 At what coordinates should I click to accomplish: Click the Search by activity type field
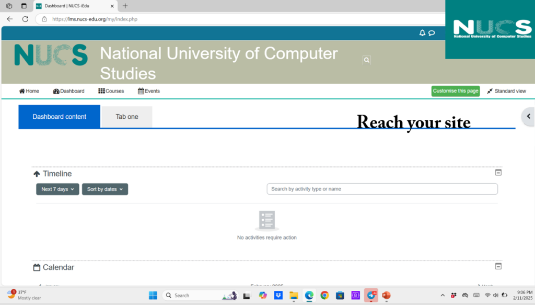[x=382, y=189]
